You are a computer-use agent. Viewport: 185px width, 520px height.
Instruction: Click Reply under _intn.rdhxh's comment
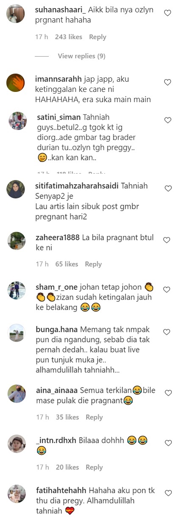[94, 467]
